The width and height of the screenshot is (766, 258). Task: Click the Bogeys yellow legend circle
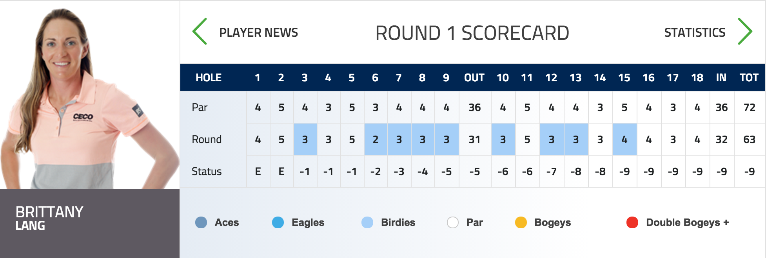(521, 222)
